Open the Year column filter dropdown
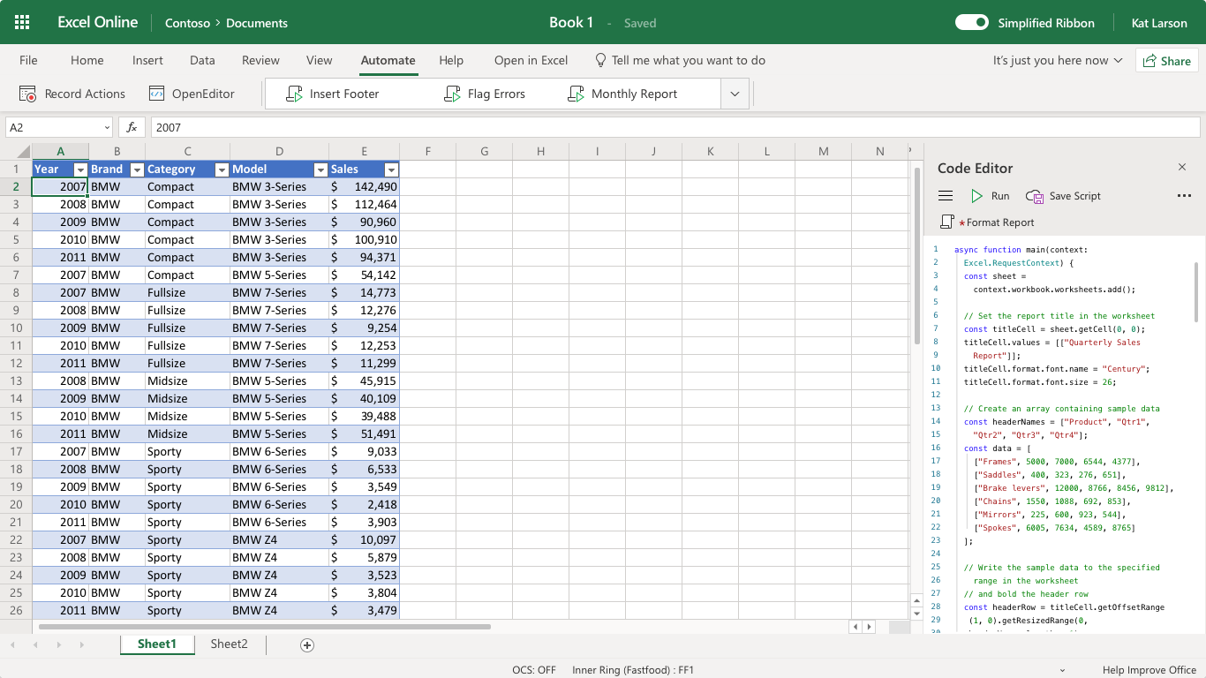 (80, 169)
